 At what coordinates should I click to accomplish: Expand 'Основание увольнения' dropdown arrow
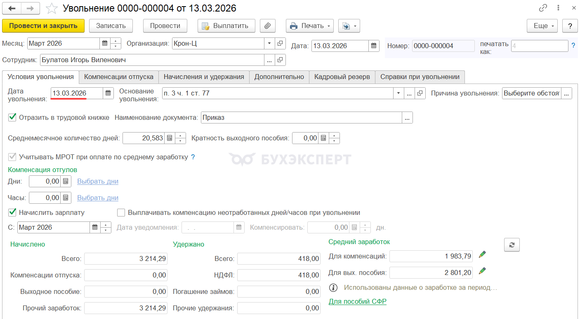point(398,93)
